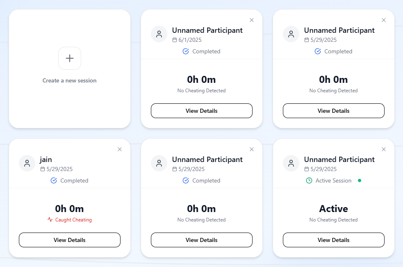Click the green active status dot
This screenshot has height=267, width=403.
click(360, 180)
